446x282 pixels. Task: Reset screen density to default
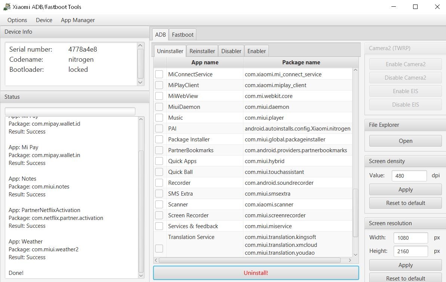[x=405, y=203]
